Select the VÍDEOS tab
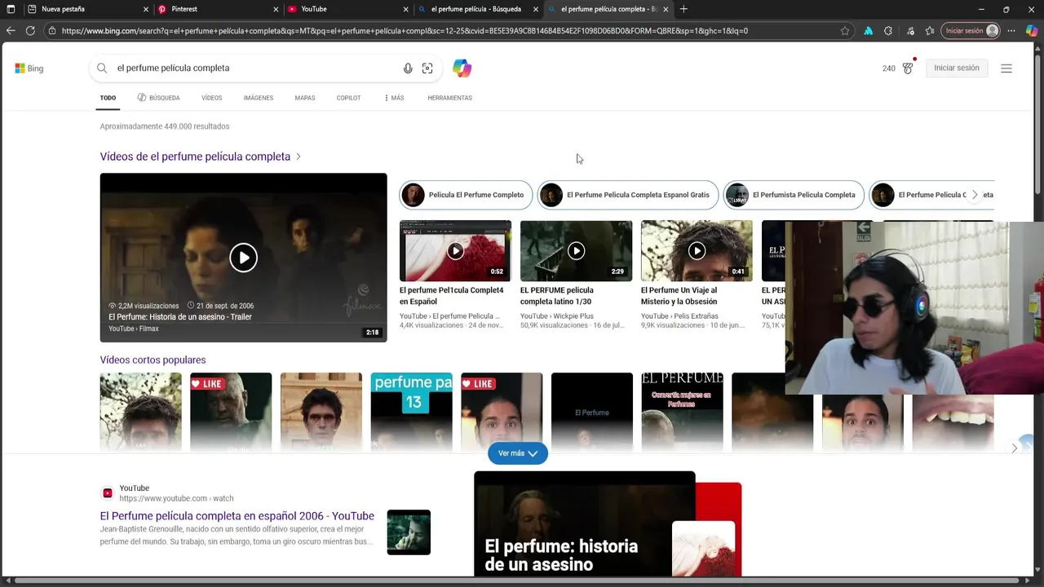 pyautogui.click(x=212, y=98)
